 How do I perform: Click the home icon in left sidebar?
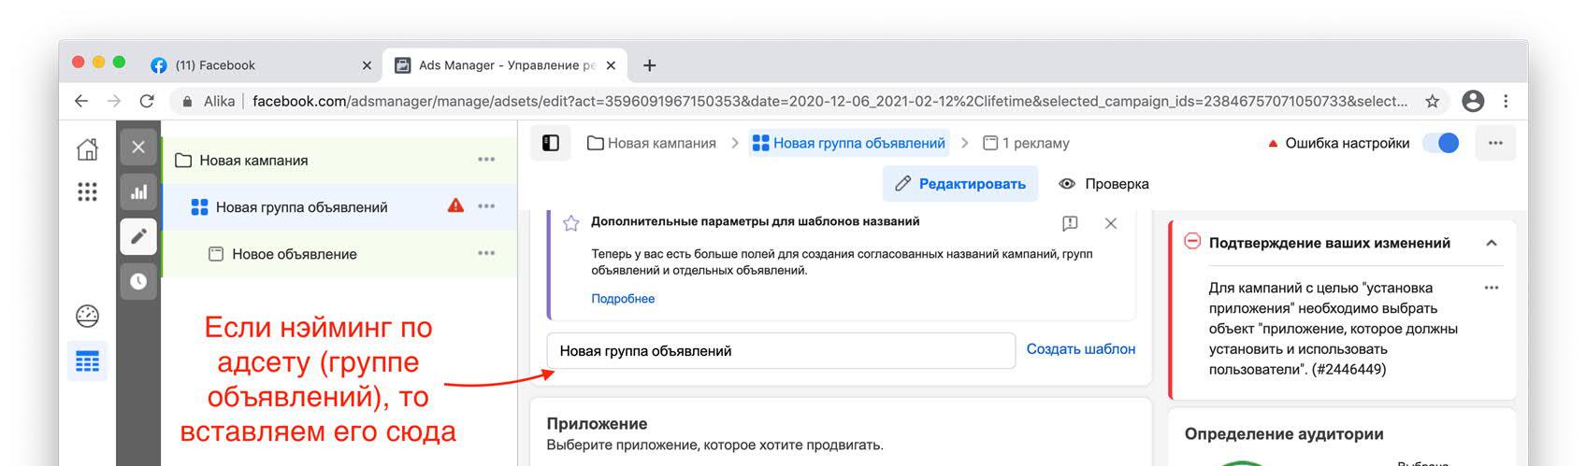tap(87, 148)
